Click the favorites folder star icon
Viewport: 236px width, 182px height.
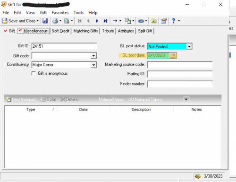(x=153, y=21)
